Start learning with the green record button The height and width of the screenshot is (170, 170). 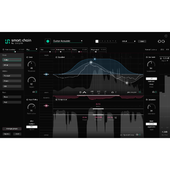click(48, 41)
